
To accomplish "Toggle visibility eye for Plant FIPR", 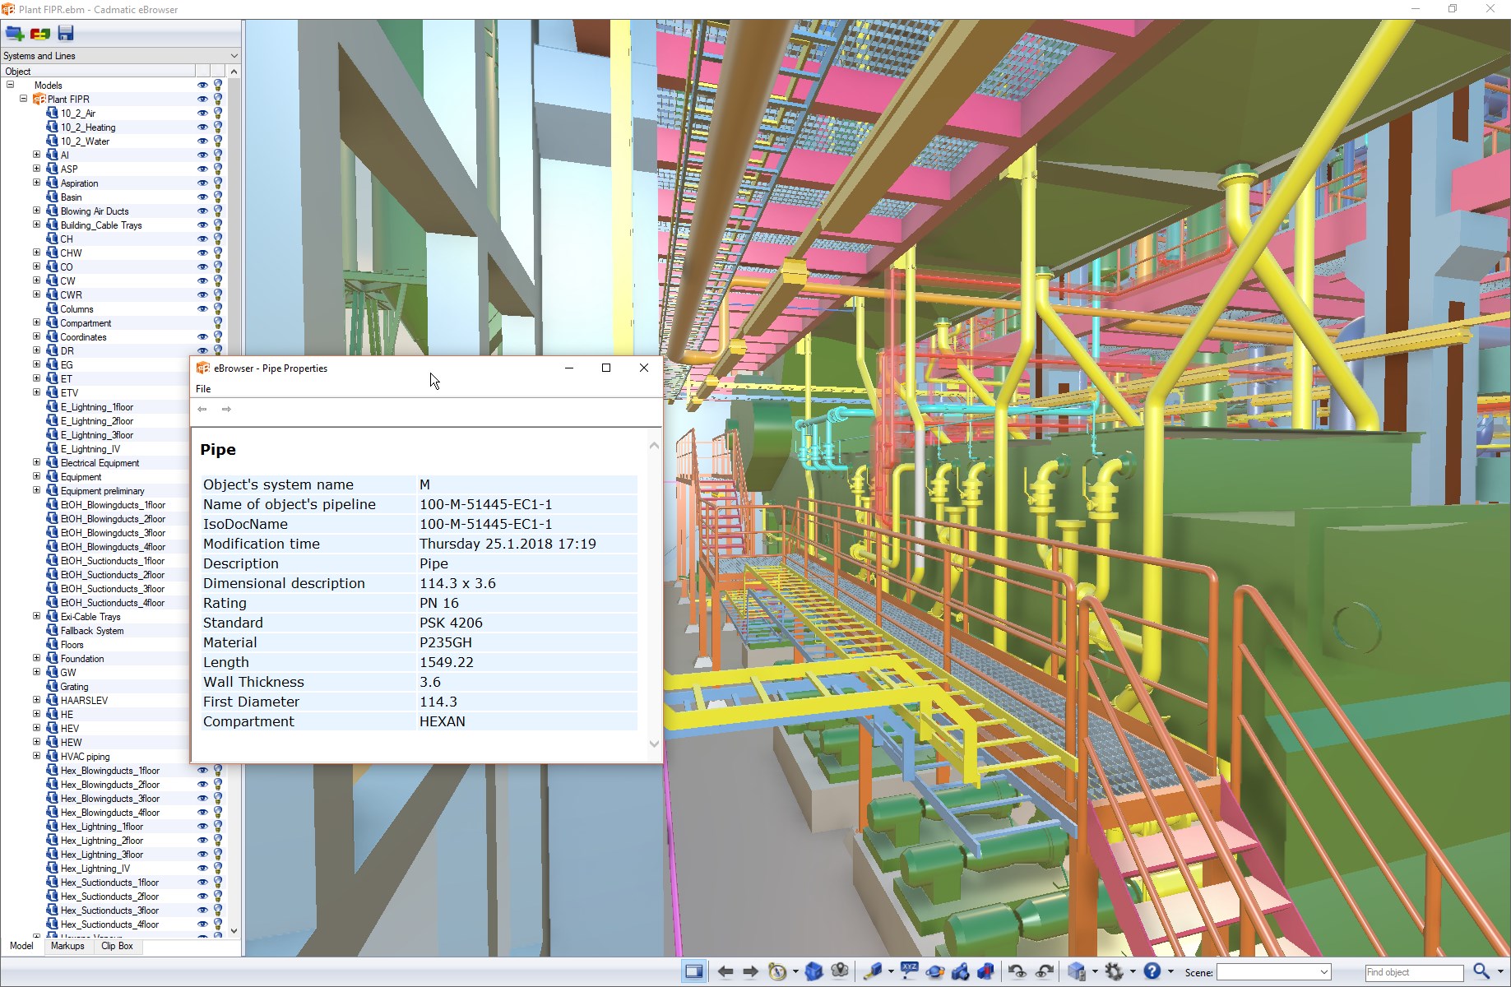I will 202,99.
